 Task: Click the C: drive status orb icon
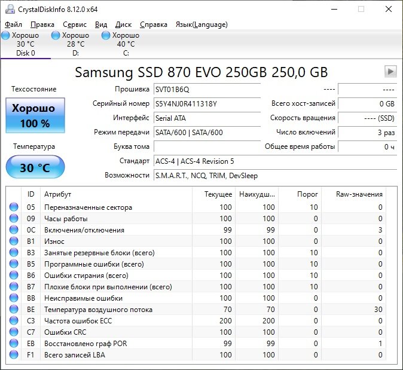[106, 35]
